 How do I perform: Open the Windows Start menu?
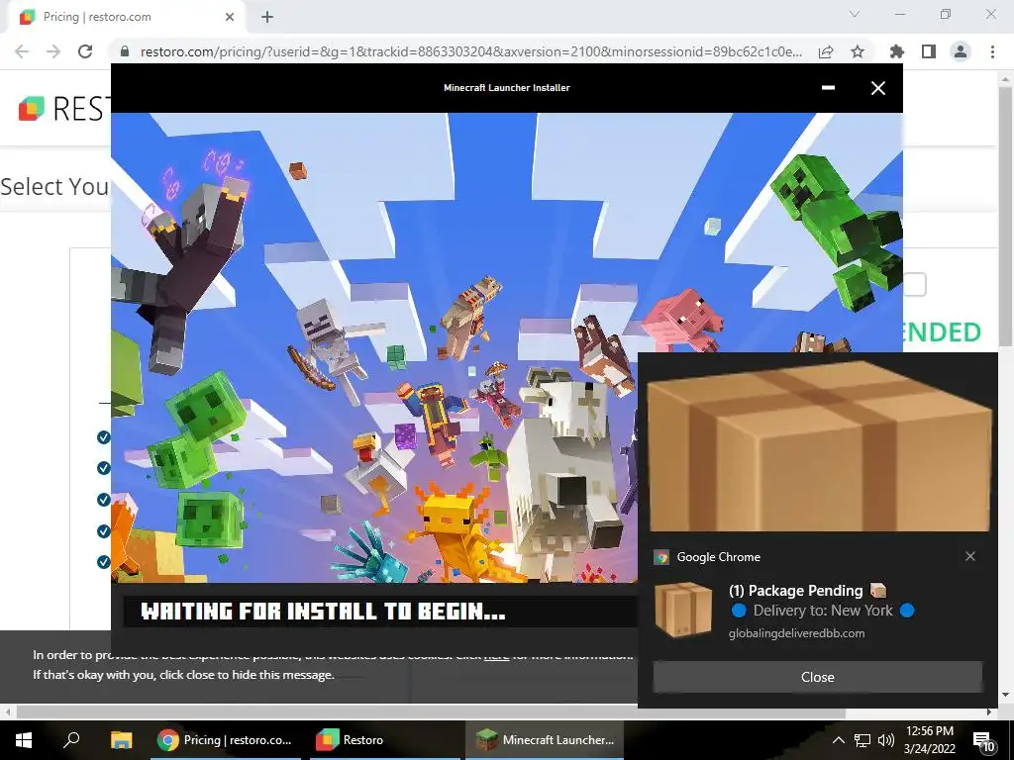click(24, 739)
